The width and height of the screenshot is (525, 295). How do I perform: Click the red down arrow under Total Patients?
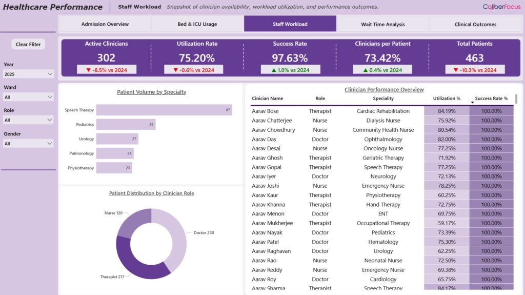pyautogui.click(x=452, y=70)
